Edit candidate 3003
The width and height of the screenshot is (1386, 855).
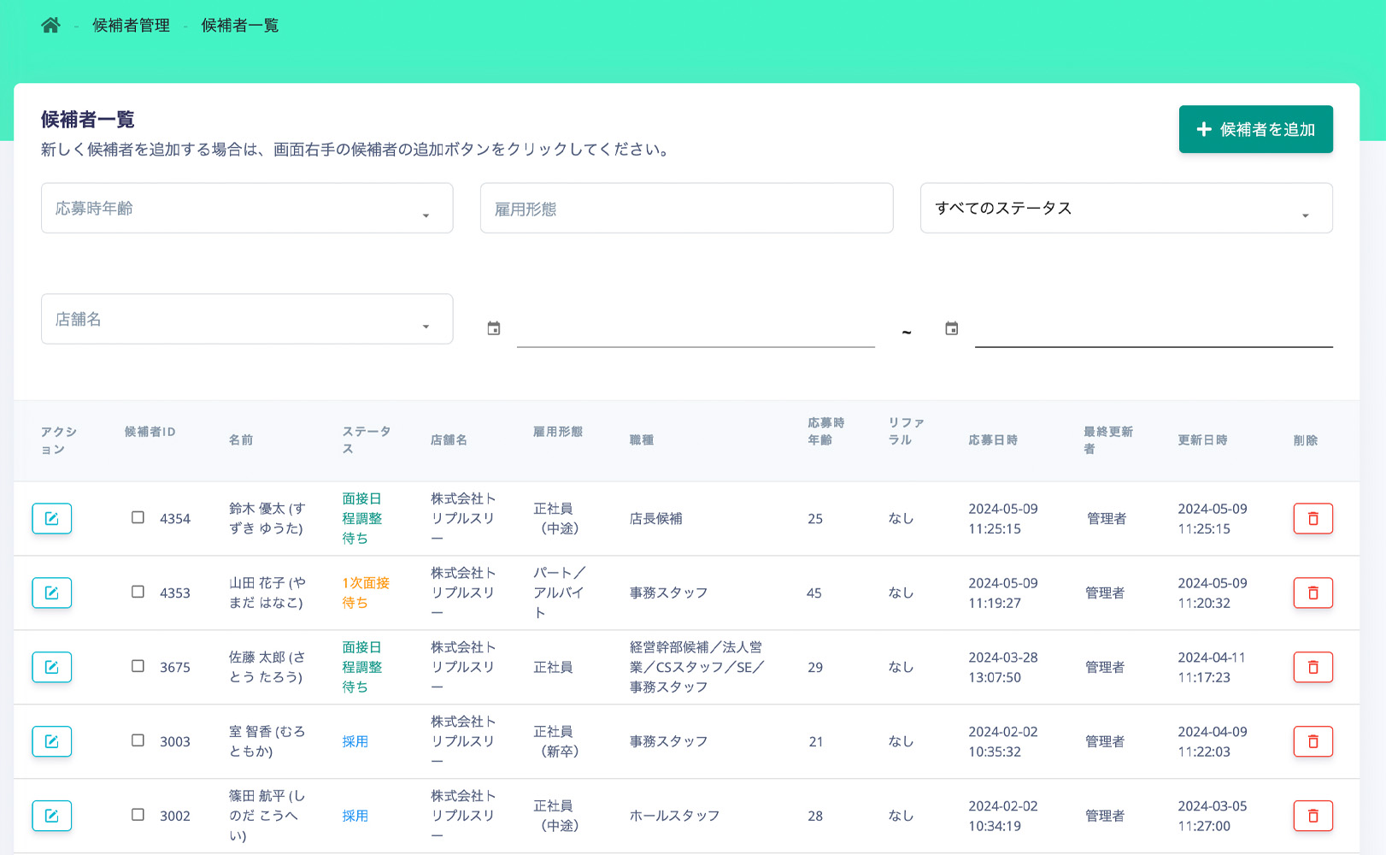52,741
